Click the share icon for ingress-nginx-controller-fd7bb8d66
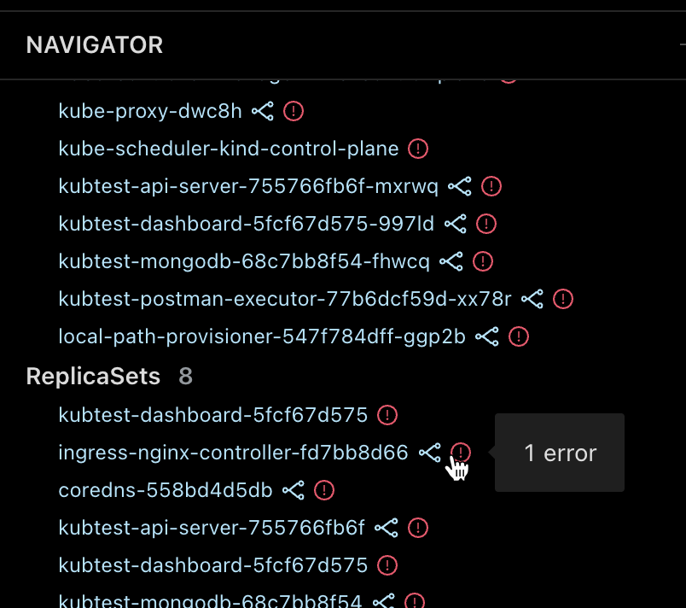This screenshot has height=608, width=686. (430, 453)
